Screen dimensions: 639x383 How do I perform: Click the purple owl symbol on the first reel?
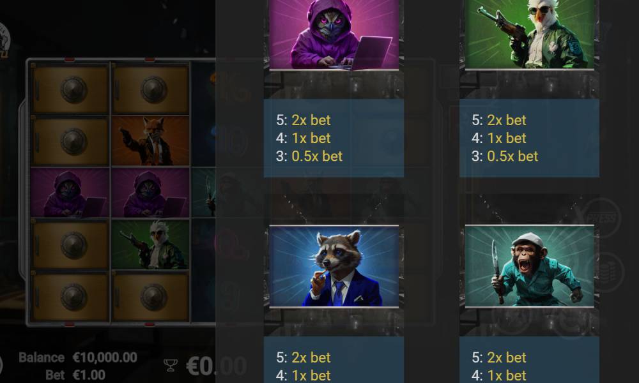click(x=70, y=193)
